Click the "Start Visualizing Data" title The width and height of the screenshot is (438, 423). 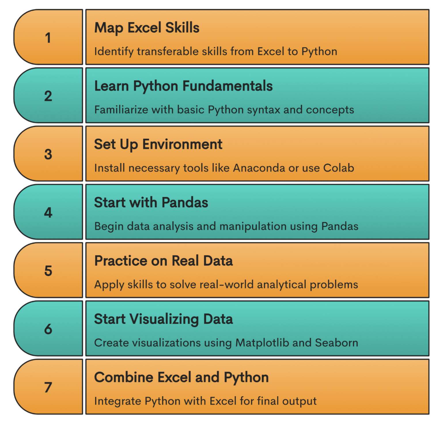[164, 319]
